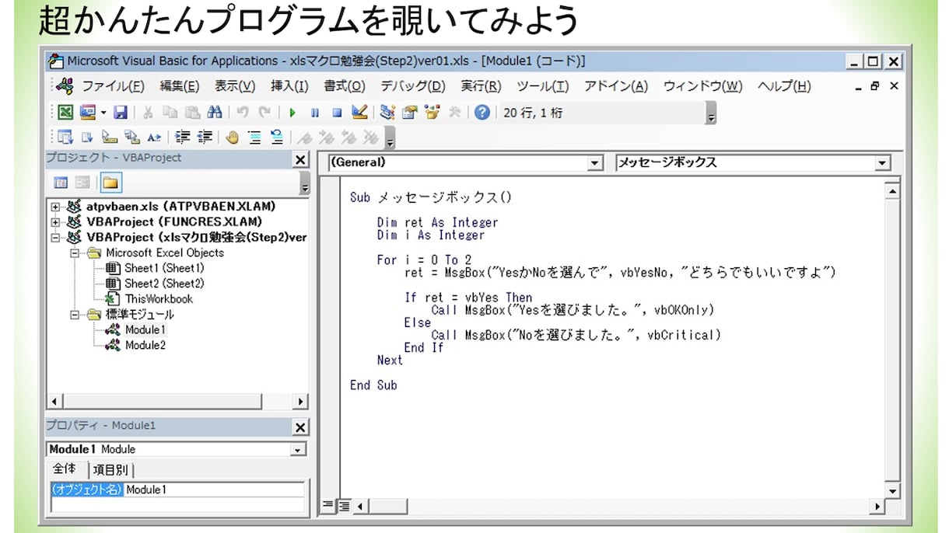
Task: Open the デバッグ(D) menu
Action: coord(412,86)
